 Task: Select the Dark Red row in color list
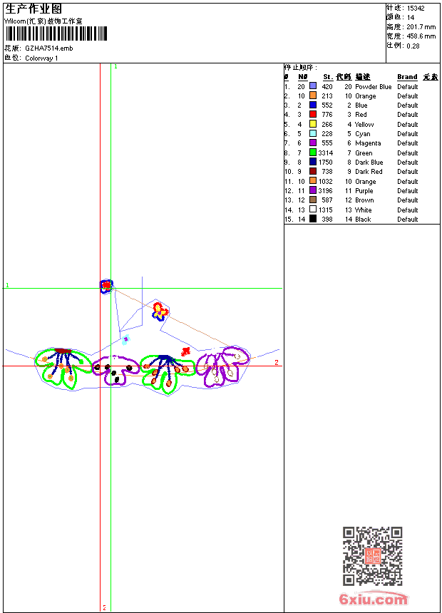coord(369,172)
